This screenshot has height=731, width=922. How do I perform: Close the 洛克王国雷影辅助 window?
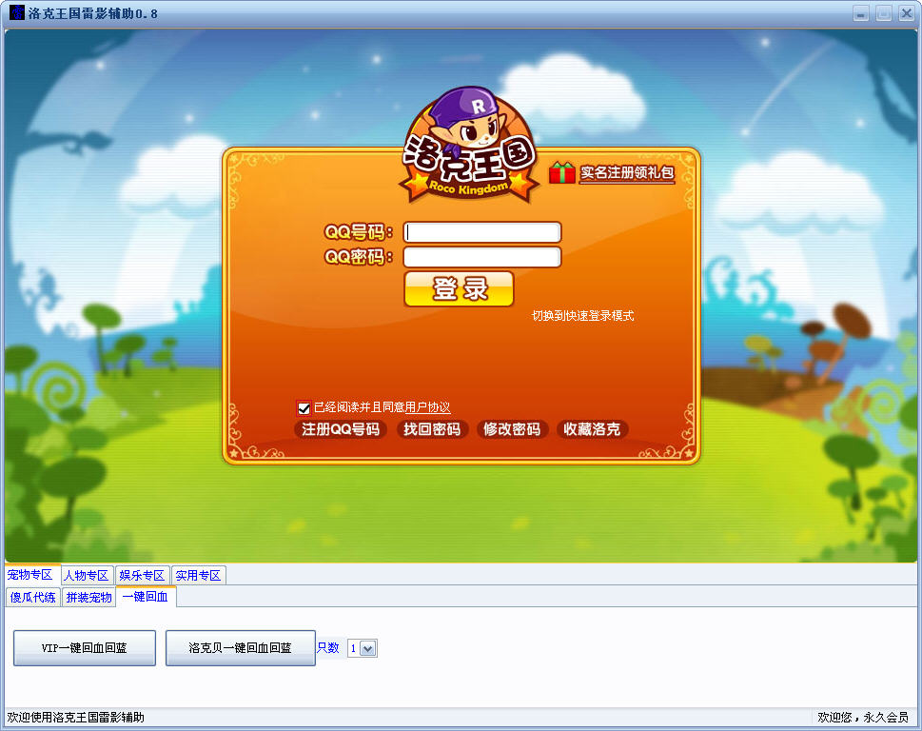coord(906,13)
